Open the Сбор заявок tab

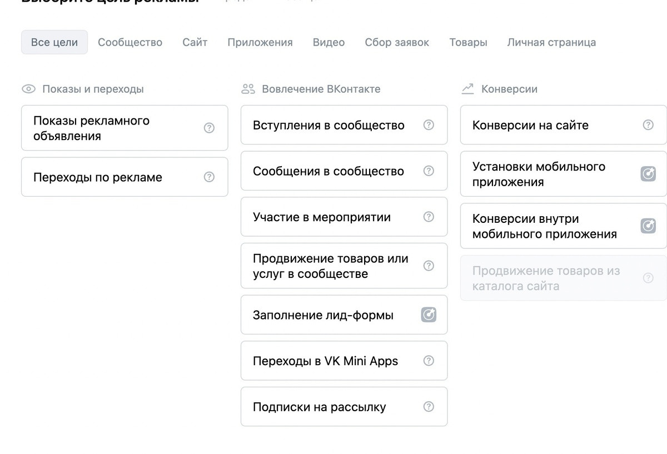(x=397, y=42)
